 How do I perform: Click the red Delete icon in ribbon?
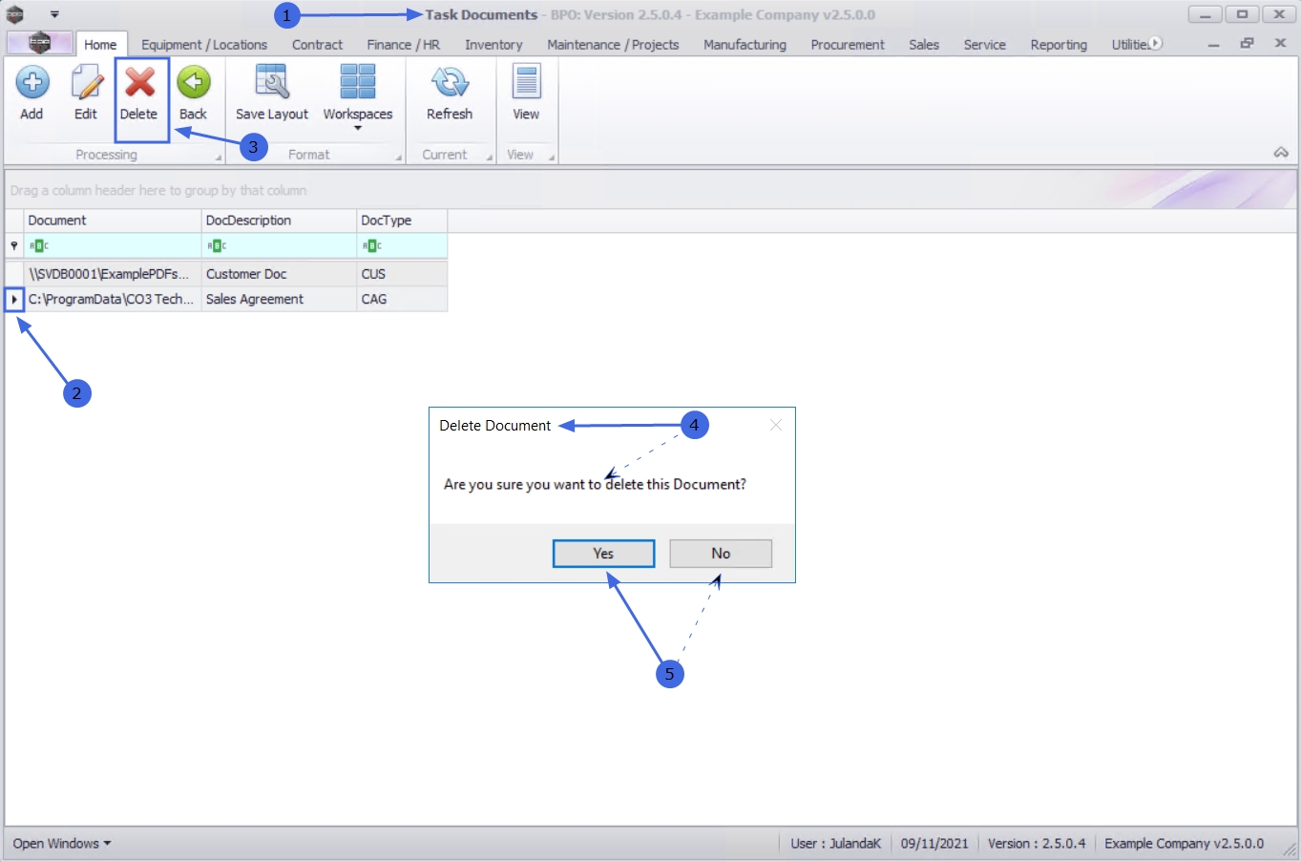(139, 82)
